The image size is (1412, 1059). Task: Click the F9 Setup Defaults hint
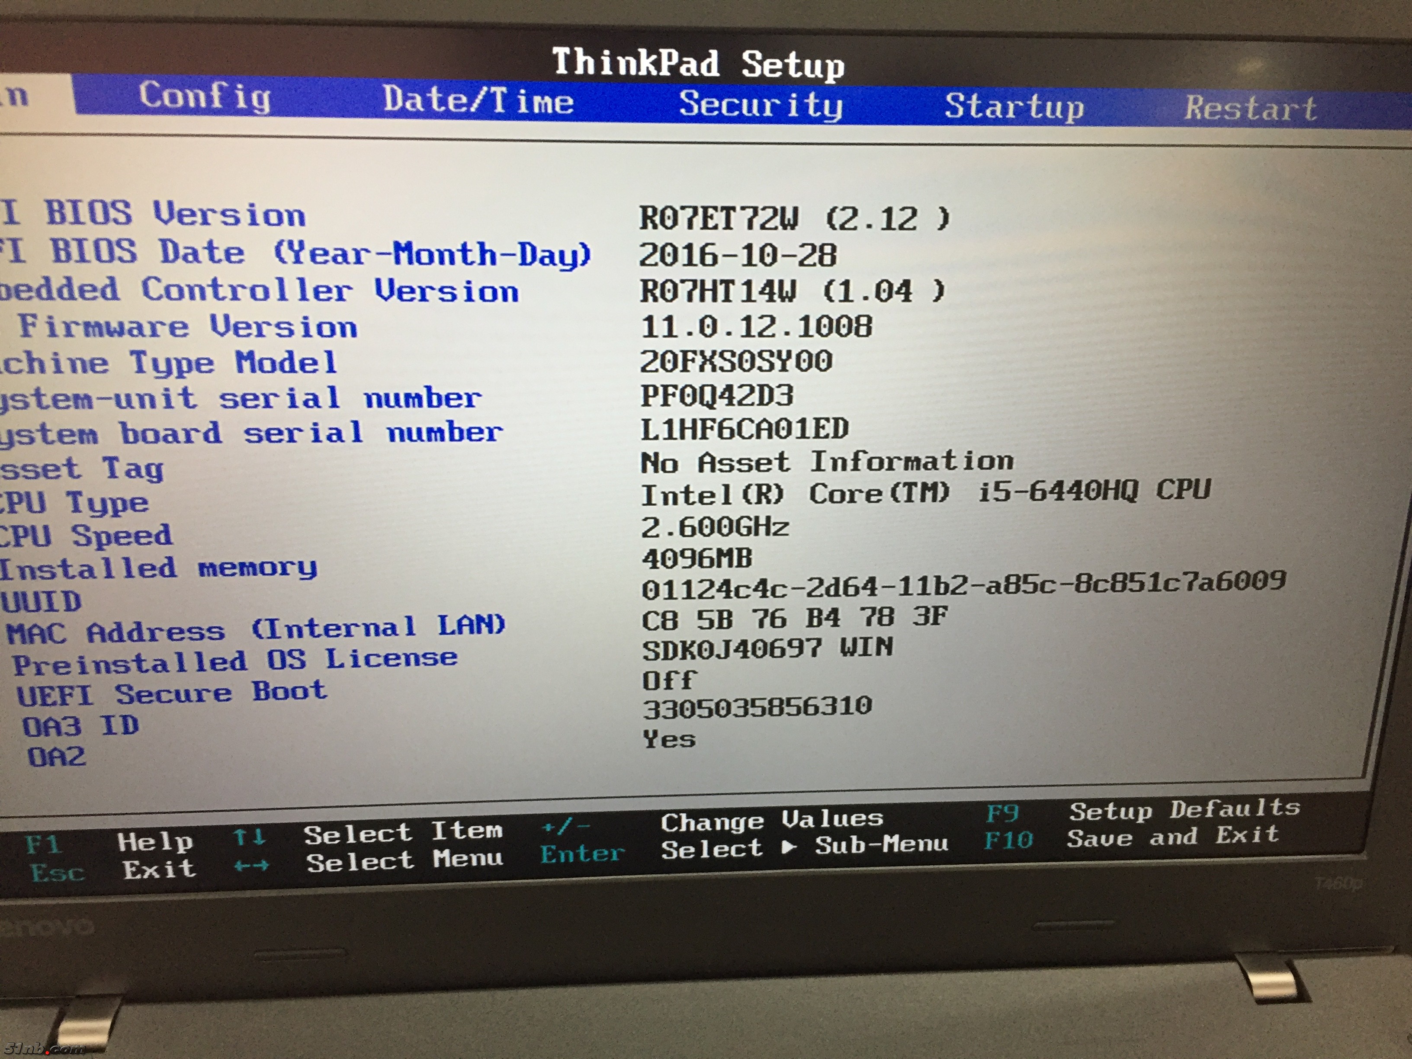[x=1002, y=813]
